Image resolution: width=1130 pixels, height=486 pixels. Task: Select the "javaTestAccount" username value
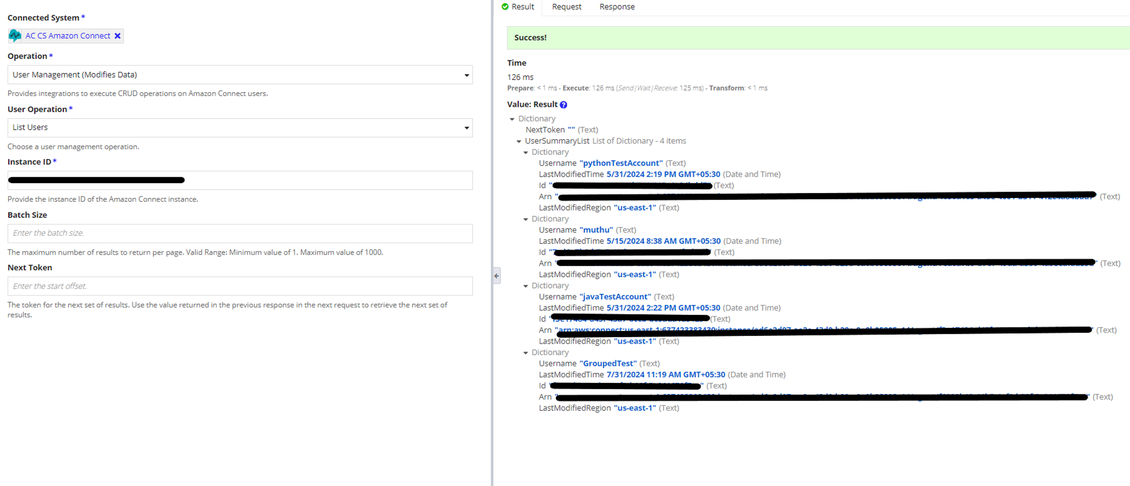tap(615, 297)
